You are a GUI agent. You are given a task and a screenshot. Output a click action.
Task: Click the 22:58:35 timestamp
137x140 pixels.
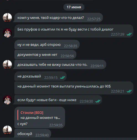point(71,46)
